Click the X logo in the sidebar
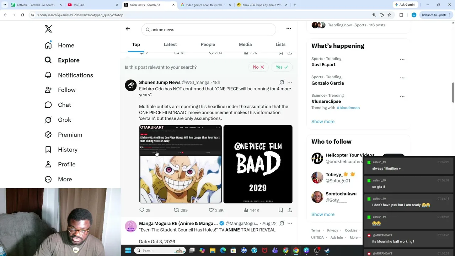 (48, 29)
